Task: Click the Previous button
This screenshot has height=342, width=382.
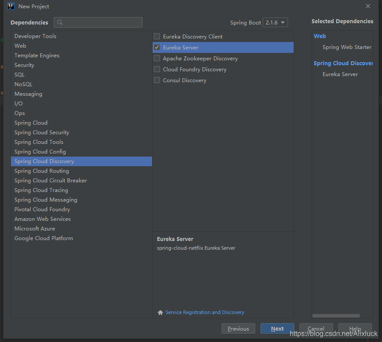Action: click(x=238, y=328)
